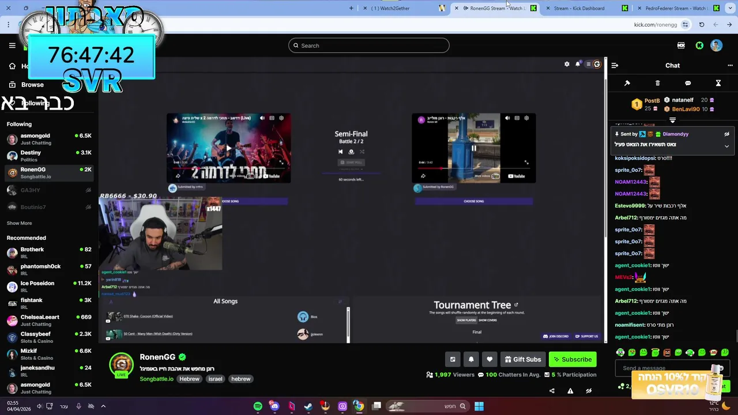This screenshot has width=738, height=415.
Task: Open moderator gavel tool in chat
Action: pos(627,83)
